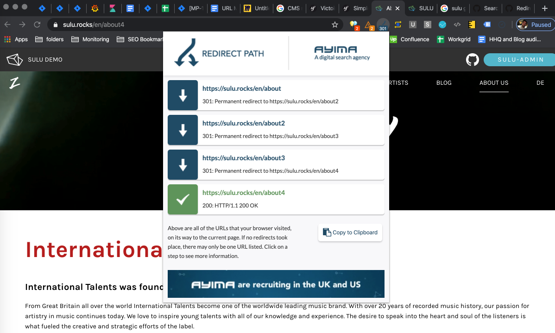Image resolution: width=555 pixels, height=333 pixels.
Task: Open the https://sulu.rocks/en/about2 link
Action: (x=244, y=123)
